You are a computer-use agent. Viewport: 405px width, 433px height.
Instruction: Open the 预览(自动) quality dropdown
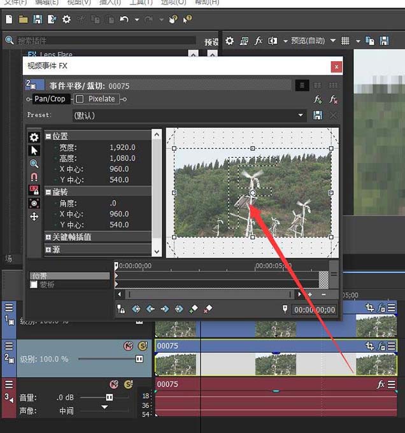pyautogui.click(x=332, y=41)
